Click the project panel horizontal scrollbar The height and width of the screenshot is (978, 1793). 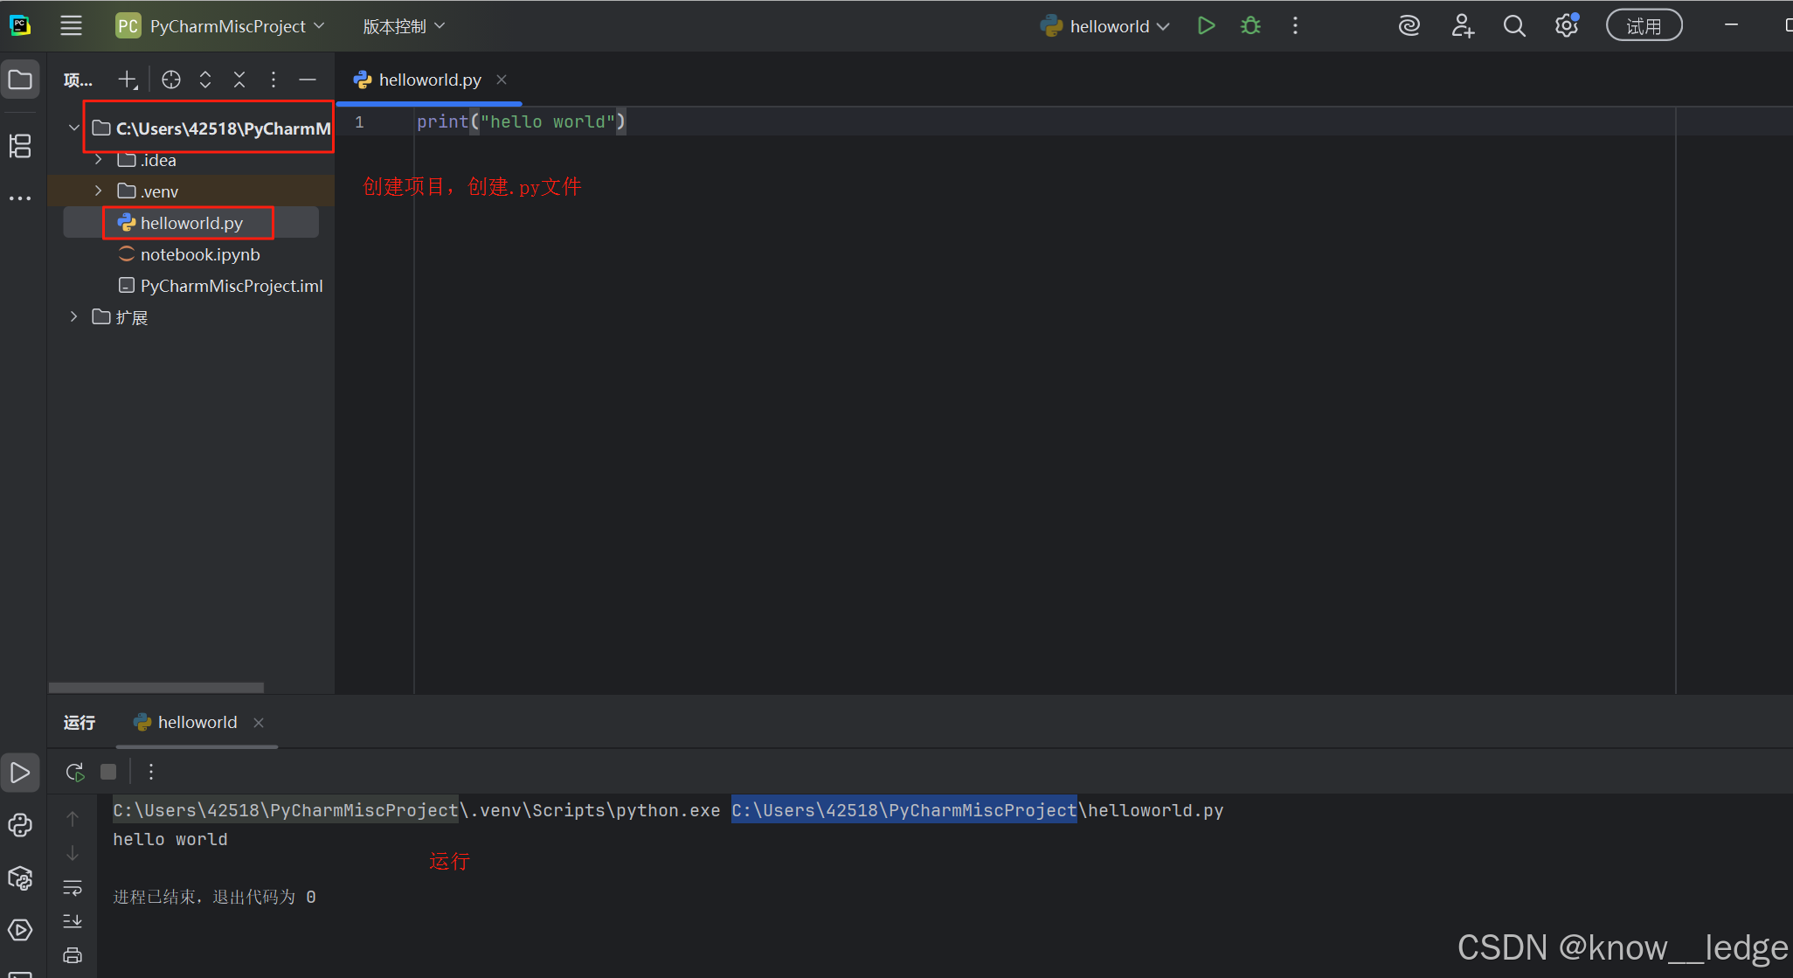(x=156, y=688)
